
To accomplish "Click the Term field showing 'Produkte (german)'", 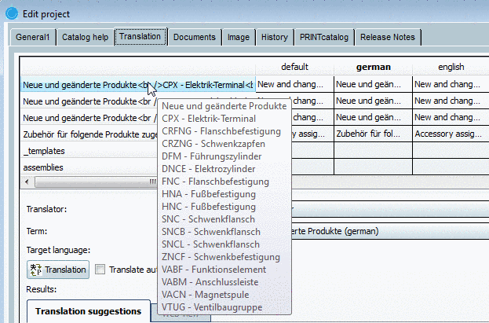I will (x=390, y=231).
